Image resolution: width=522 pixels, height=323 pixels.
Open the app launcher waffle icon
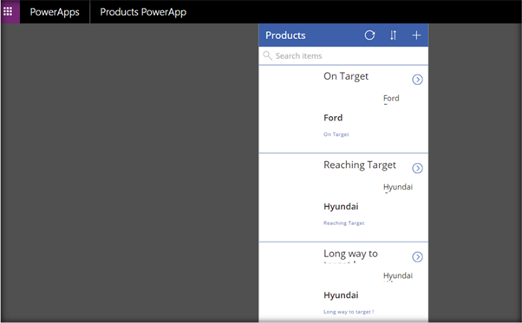pyautogui.click(x=8, y=11)
